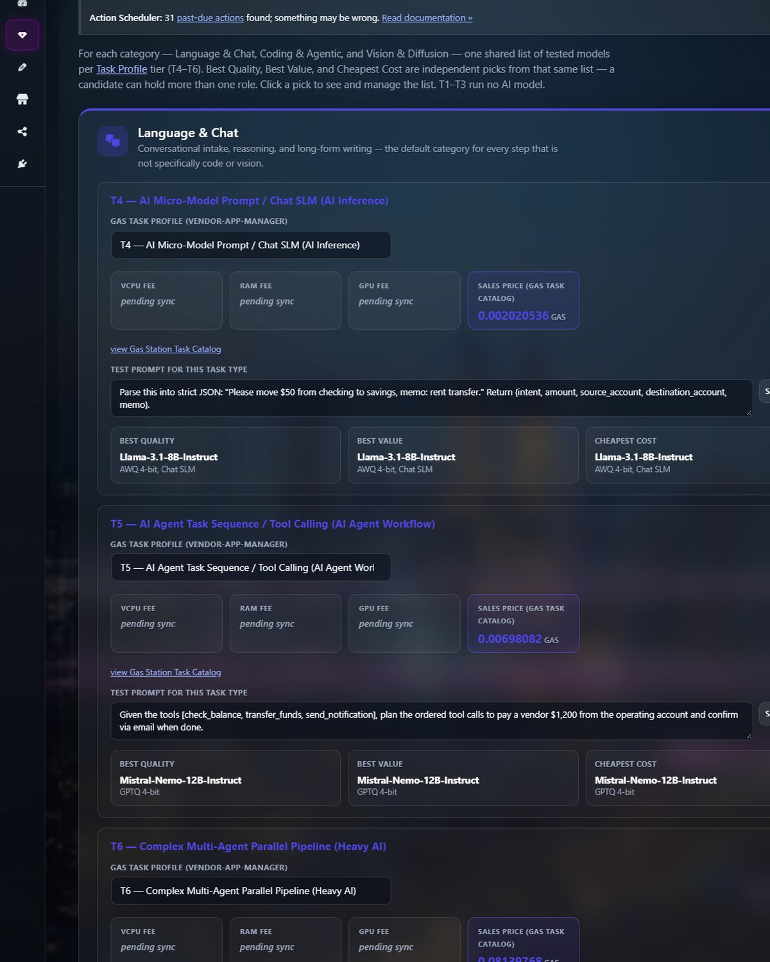Click T6 vCPU Fee pending sync card
Viewport: 770px width, 962px height.
[167, 940]
